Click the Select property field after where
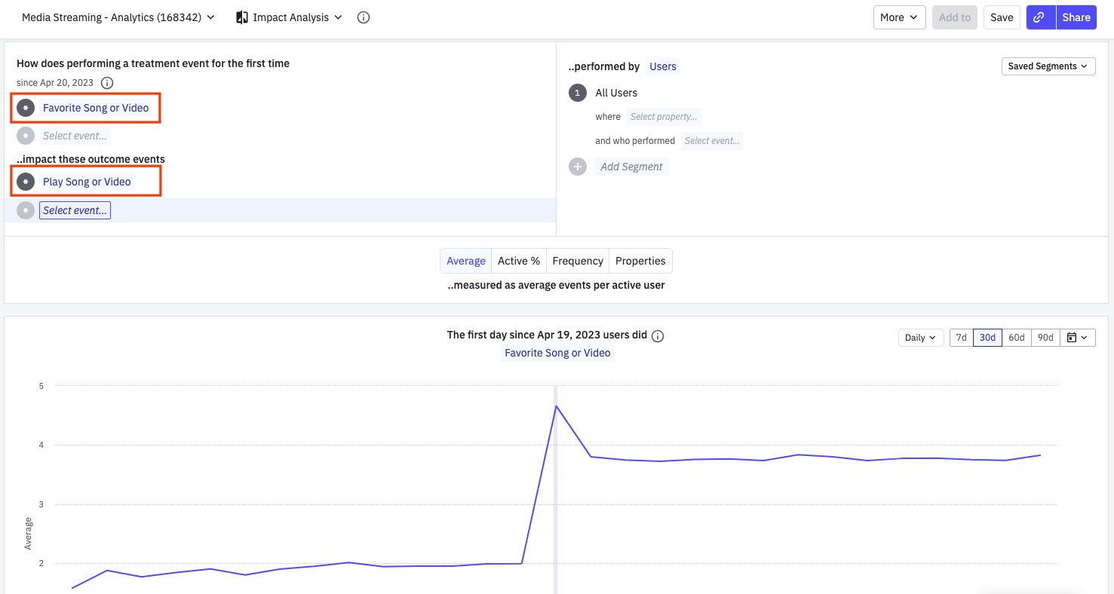The height and width of the screenshot is (594, 1114). 664,117
